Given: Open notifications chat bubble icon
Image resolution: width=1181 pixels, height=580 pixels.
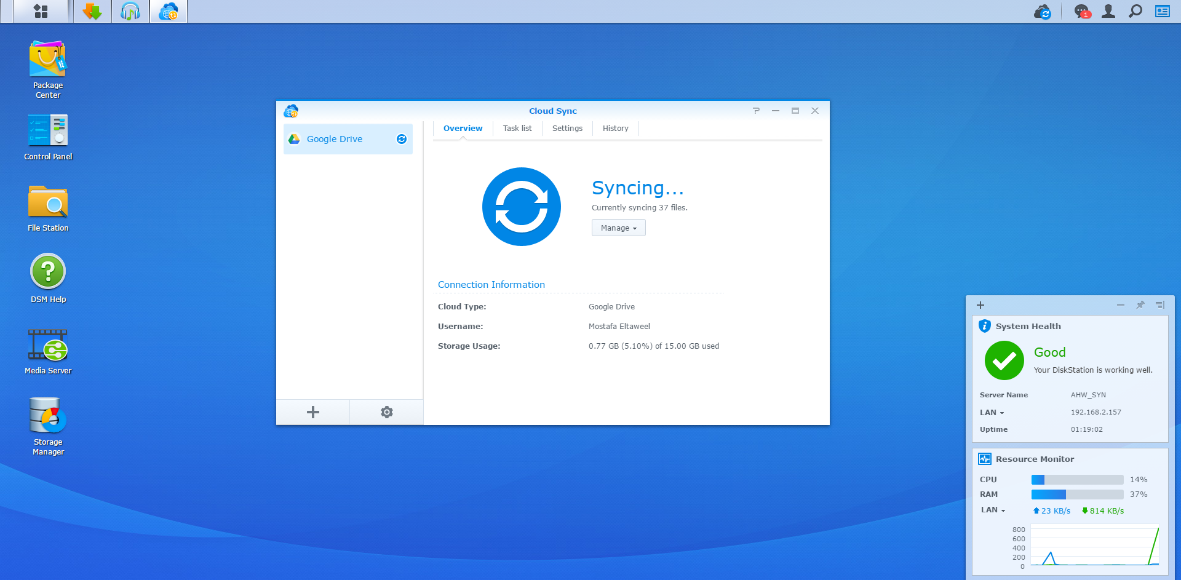Looking at the screenshot, I should [x=1081, y=12].
